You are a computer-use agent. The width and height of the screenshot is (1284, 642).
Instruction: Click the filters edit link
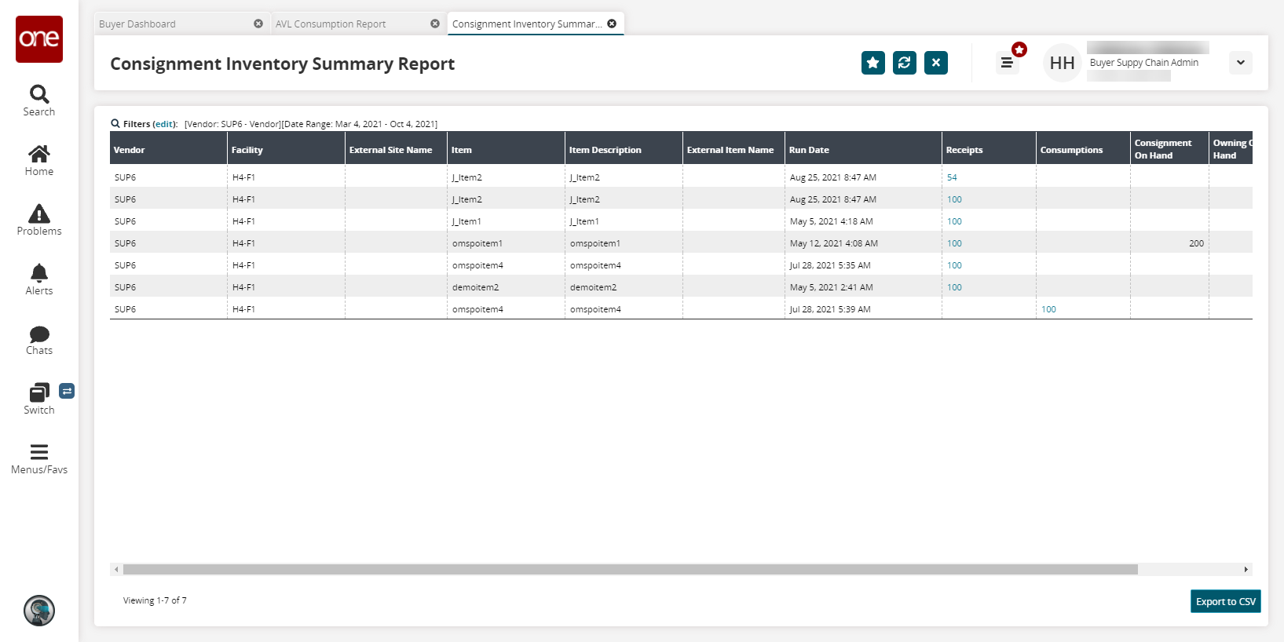(x=164, y=124)
